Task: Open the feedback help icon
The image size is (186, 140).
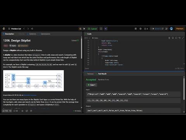Action: (x=31, y=111)
